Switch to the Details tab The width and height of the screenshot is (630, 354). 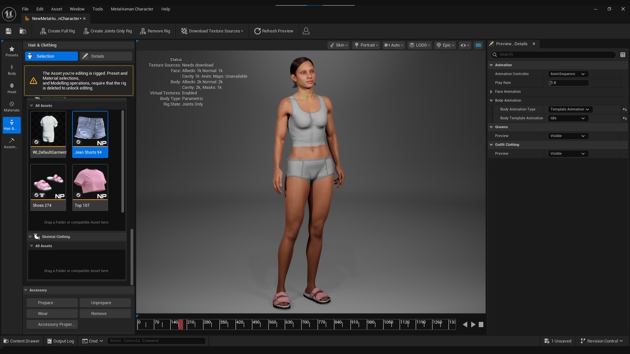[106, 56]
